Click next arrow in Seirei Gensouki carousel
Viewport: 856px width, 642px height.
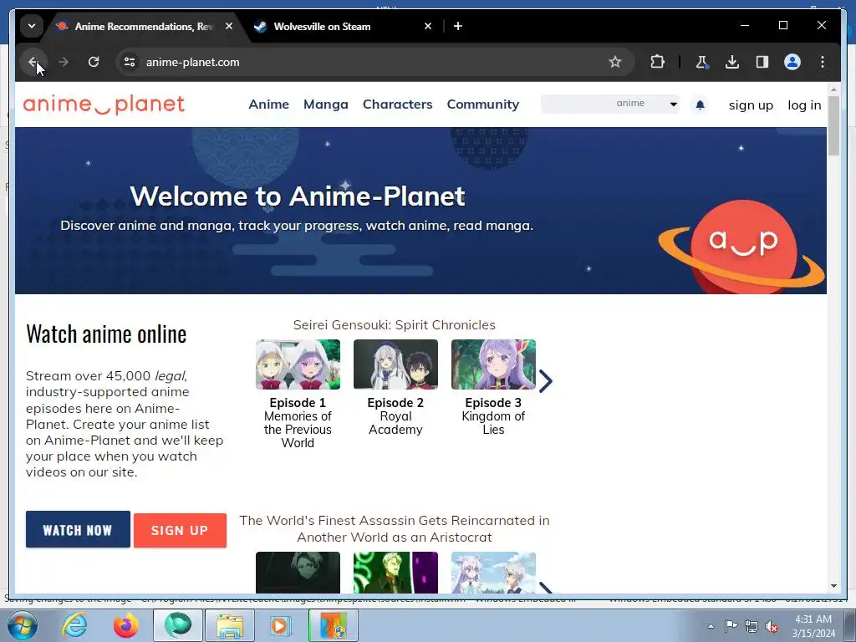pos(545,381)
